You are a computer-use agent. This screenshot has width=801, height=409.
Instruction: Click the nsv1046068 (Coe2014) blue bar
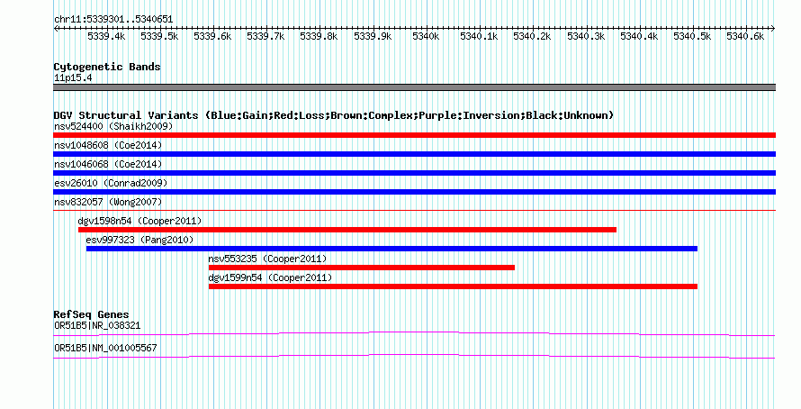click(414, 173)
